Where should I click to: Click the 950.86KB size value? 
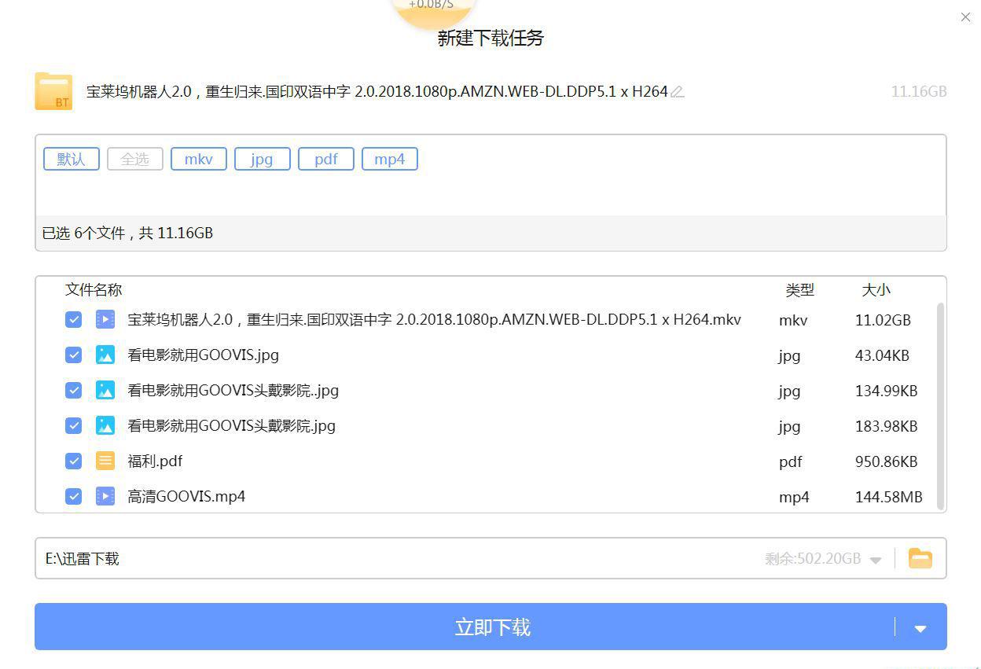tap(886, 461)
